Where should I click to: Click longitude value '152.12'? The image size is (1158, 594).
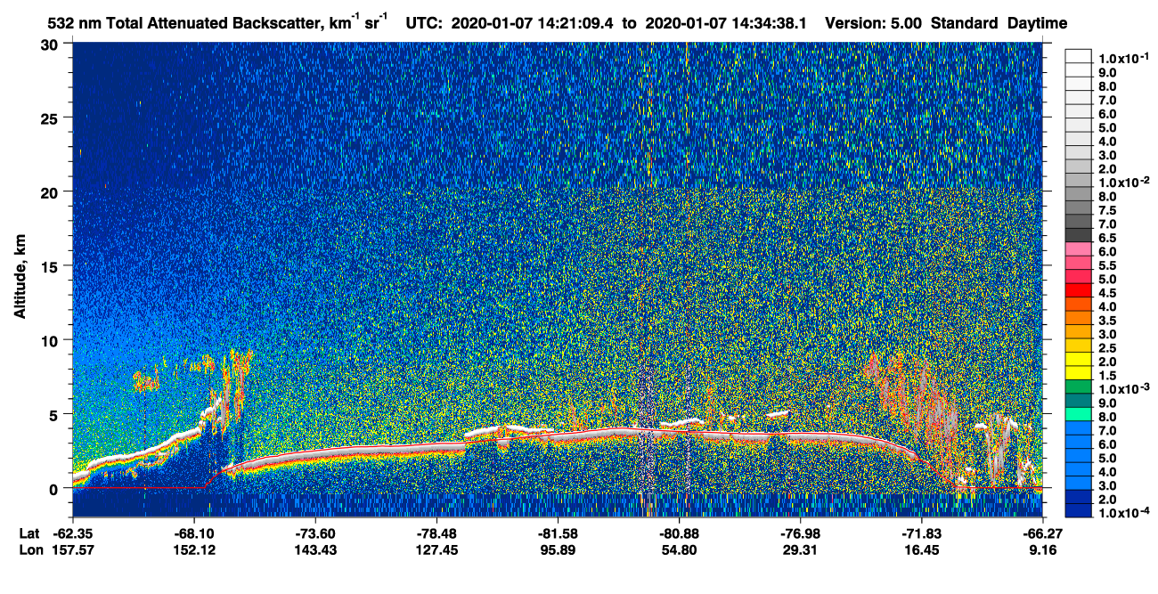click(194, 550)
